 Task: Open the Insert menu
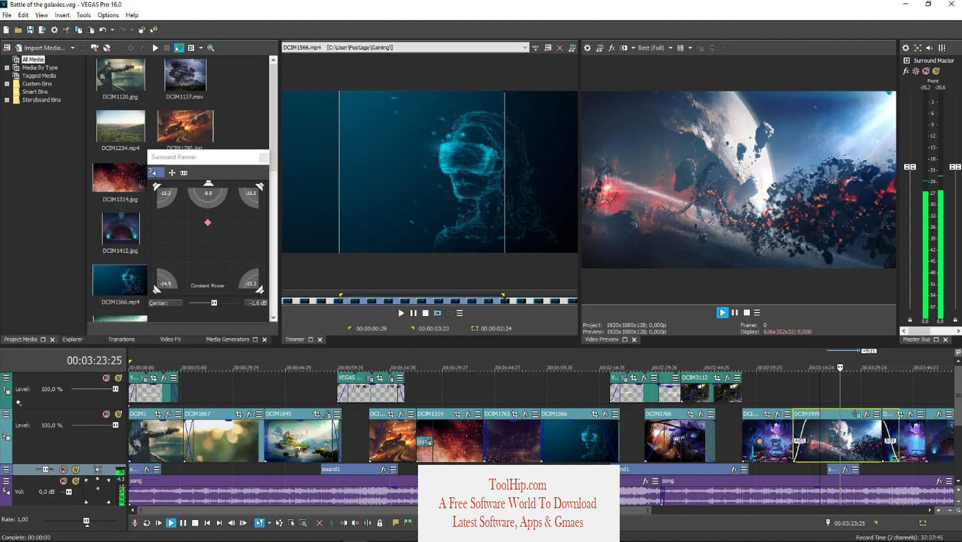point(62,14)
